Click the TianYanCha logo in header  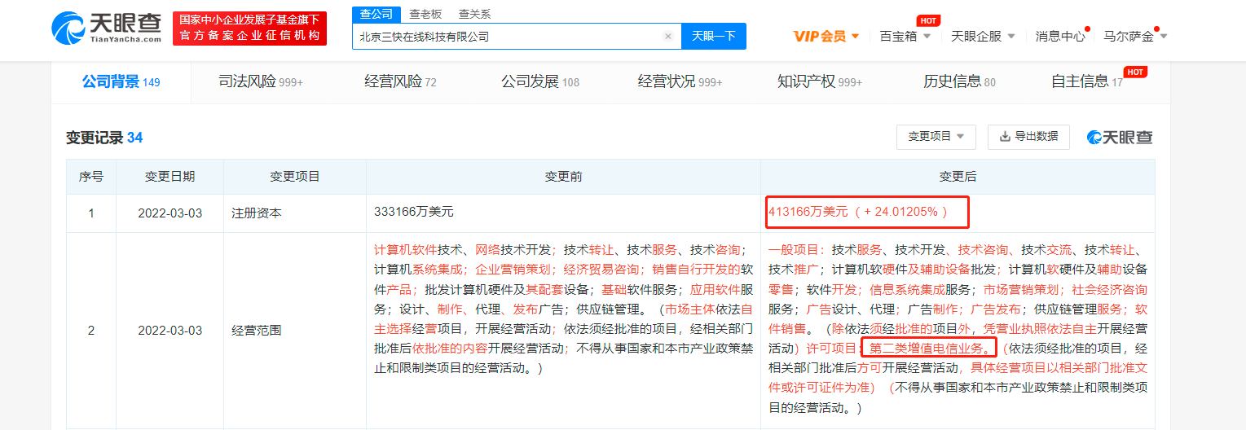[x=106, y=29]
